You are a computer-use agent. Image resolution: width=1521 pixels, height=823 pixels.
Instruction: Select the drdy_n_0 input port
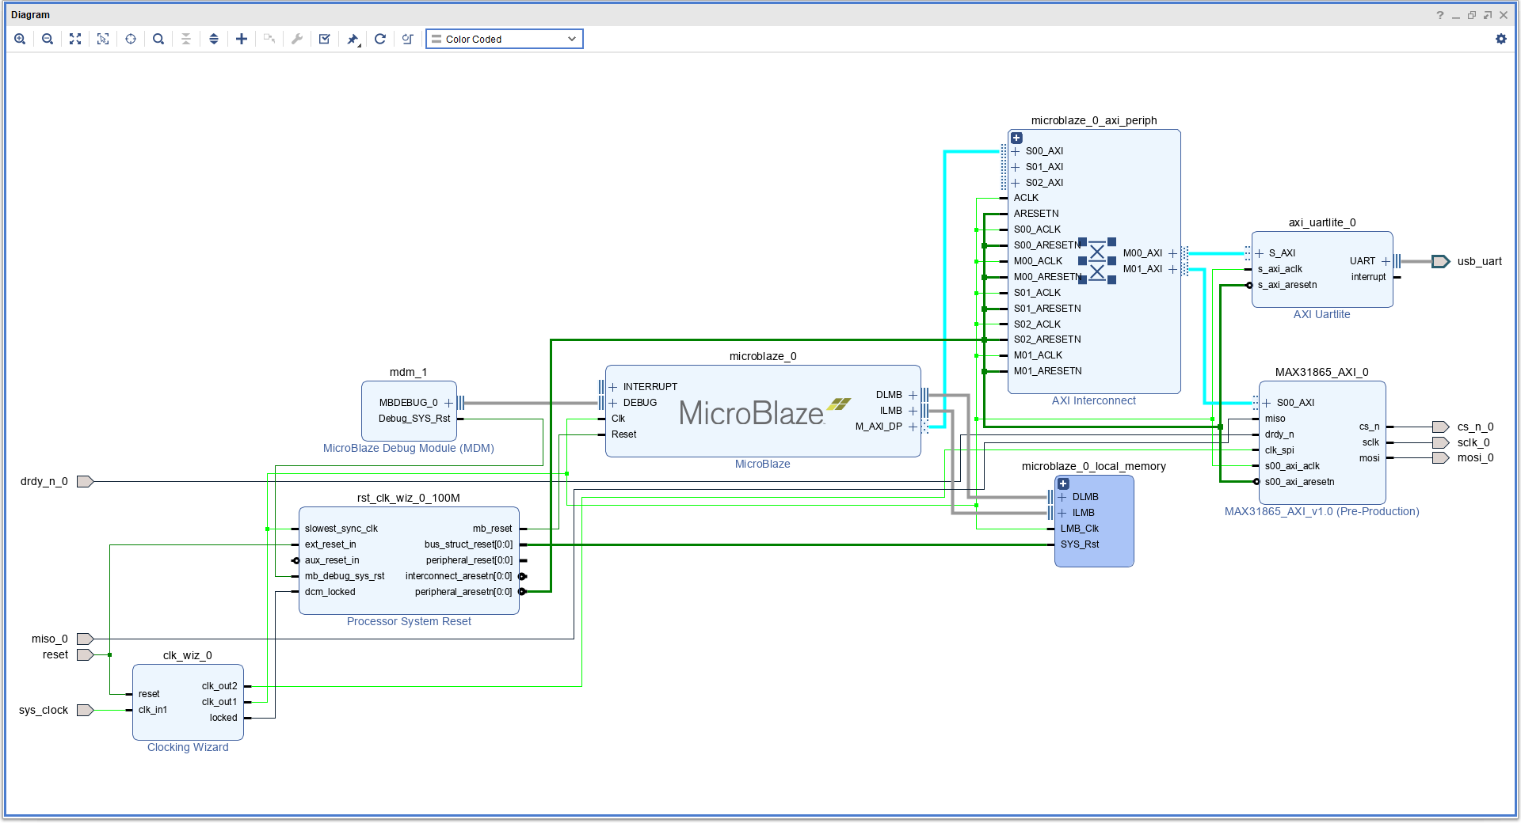tap(85, 481)
